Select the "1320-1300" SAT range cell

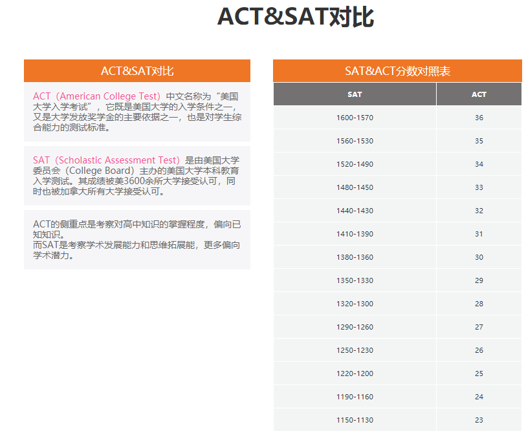(x=355, y=304)
